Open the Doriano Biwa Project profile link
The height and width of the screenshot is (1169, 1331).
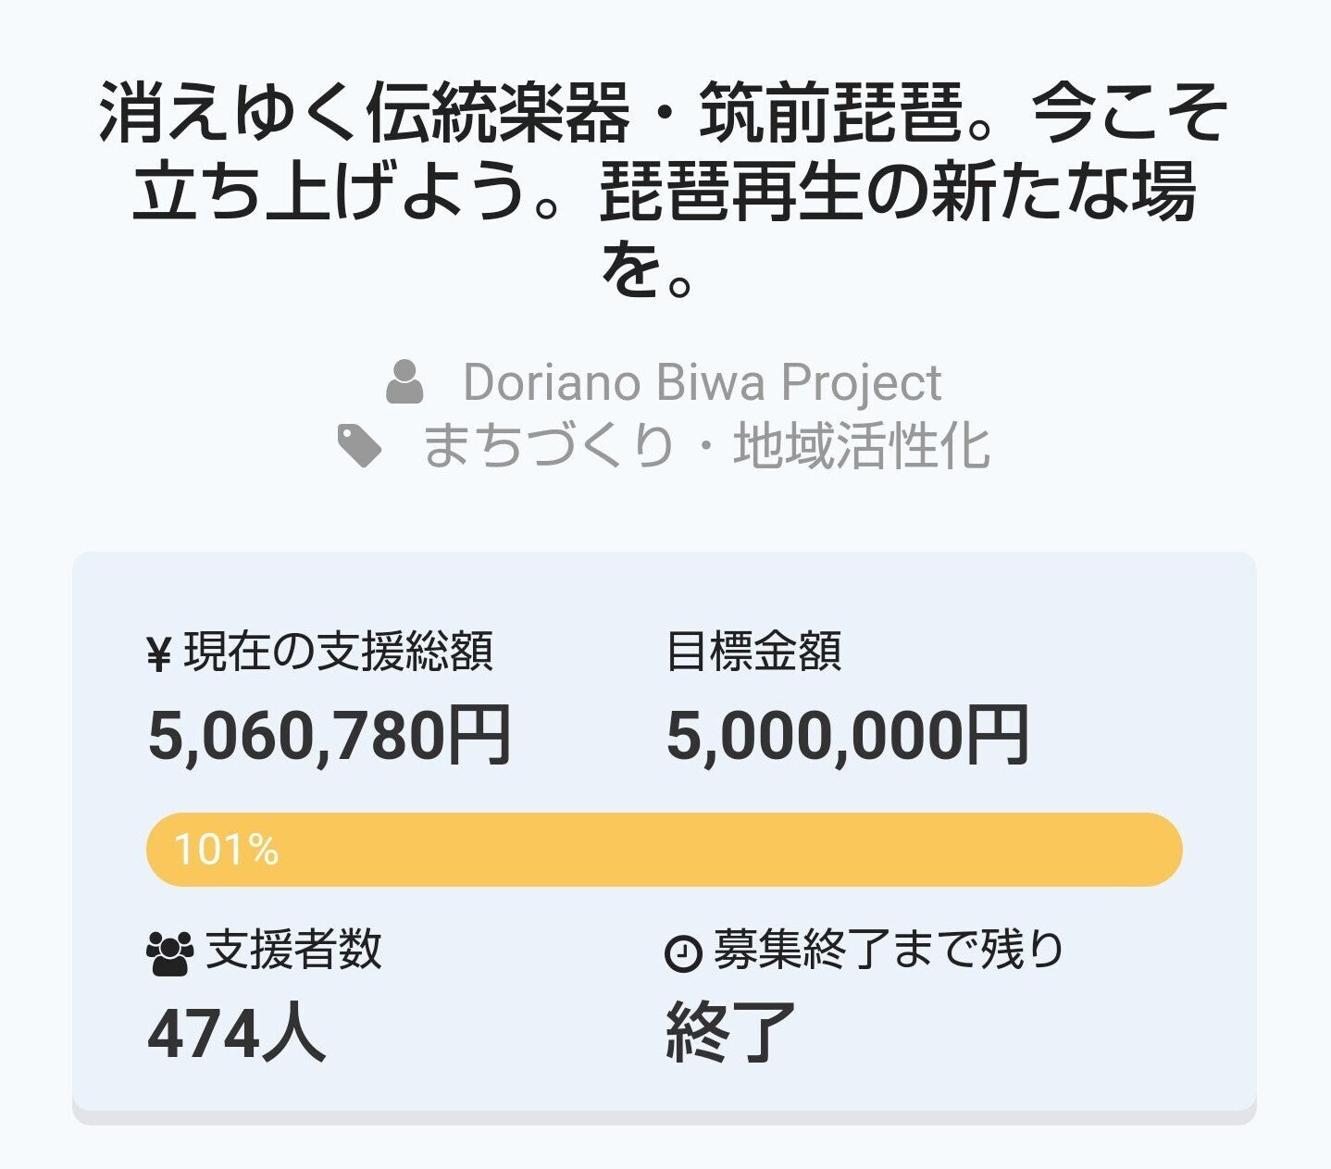tap(701, 382)
